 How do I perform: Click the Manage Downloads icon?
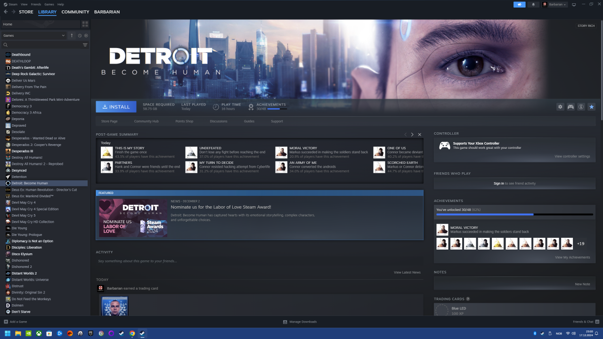click(285, 322)
